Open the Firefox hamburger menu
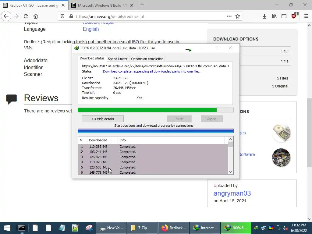Image resolution: width=312 pixels, height=234 pixels. click(306, 16)
